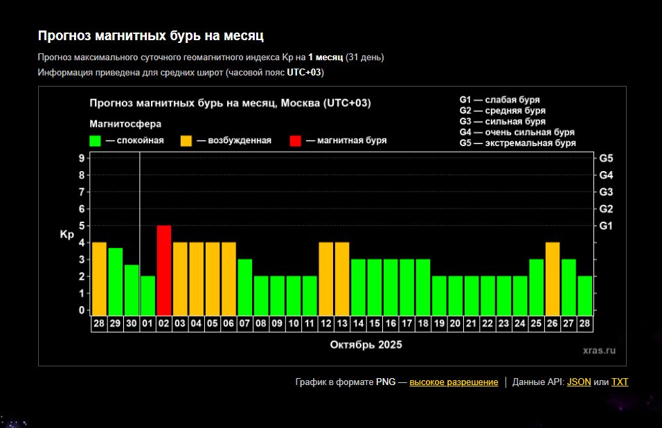
Task: Select the orange bar for September 28
Action: [x=99, y=279]
